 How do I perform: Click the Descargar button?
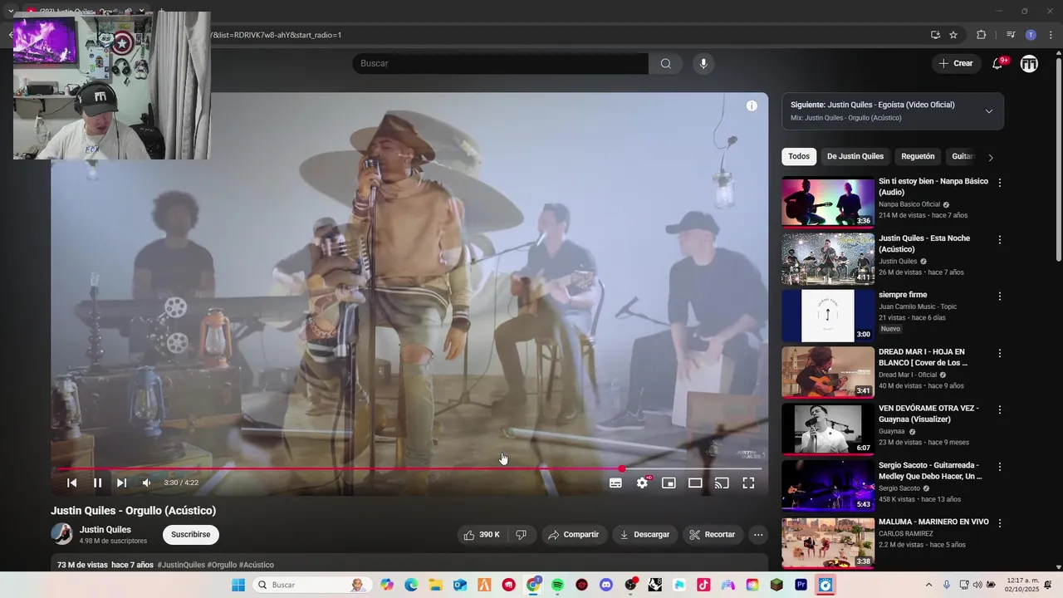coord(645,535)
